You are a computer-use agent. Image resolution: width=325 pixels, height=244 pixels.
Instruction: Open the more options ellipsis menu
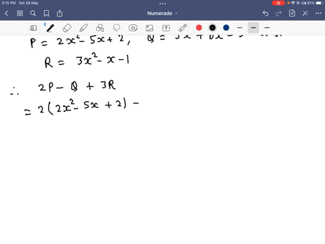pos(318,14)
